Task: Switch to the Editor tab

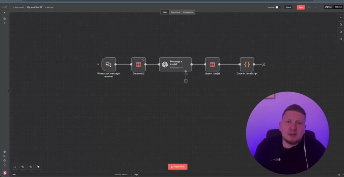Action: 165,12
